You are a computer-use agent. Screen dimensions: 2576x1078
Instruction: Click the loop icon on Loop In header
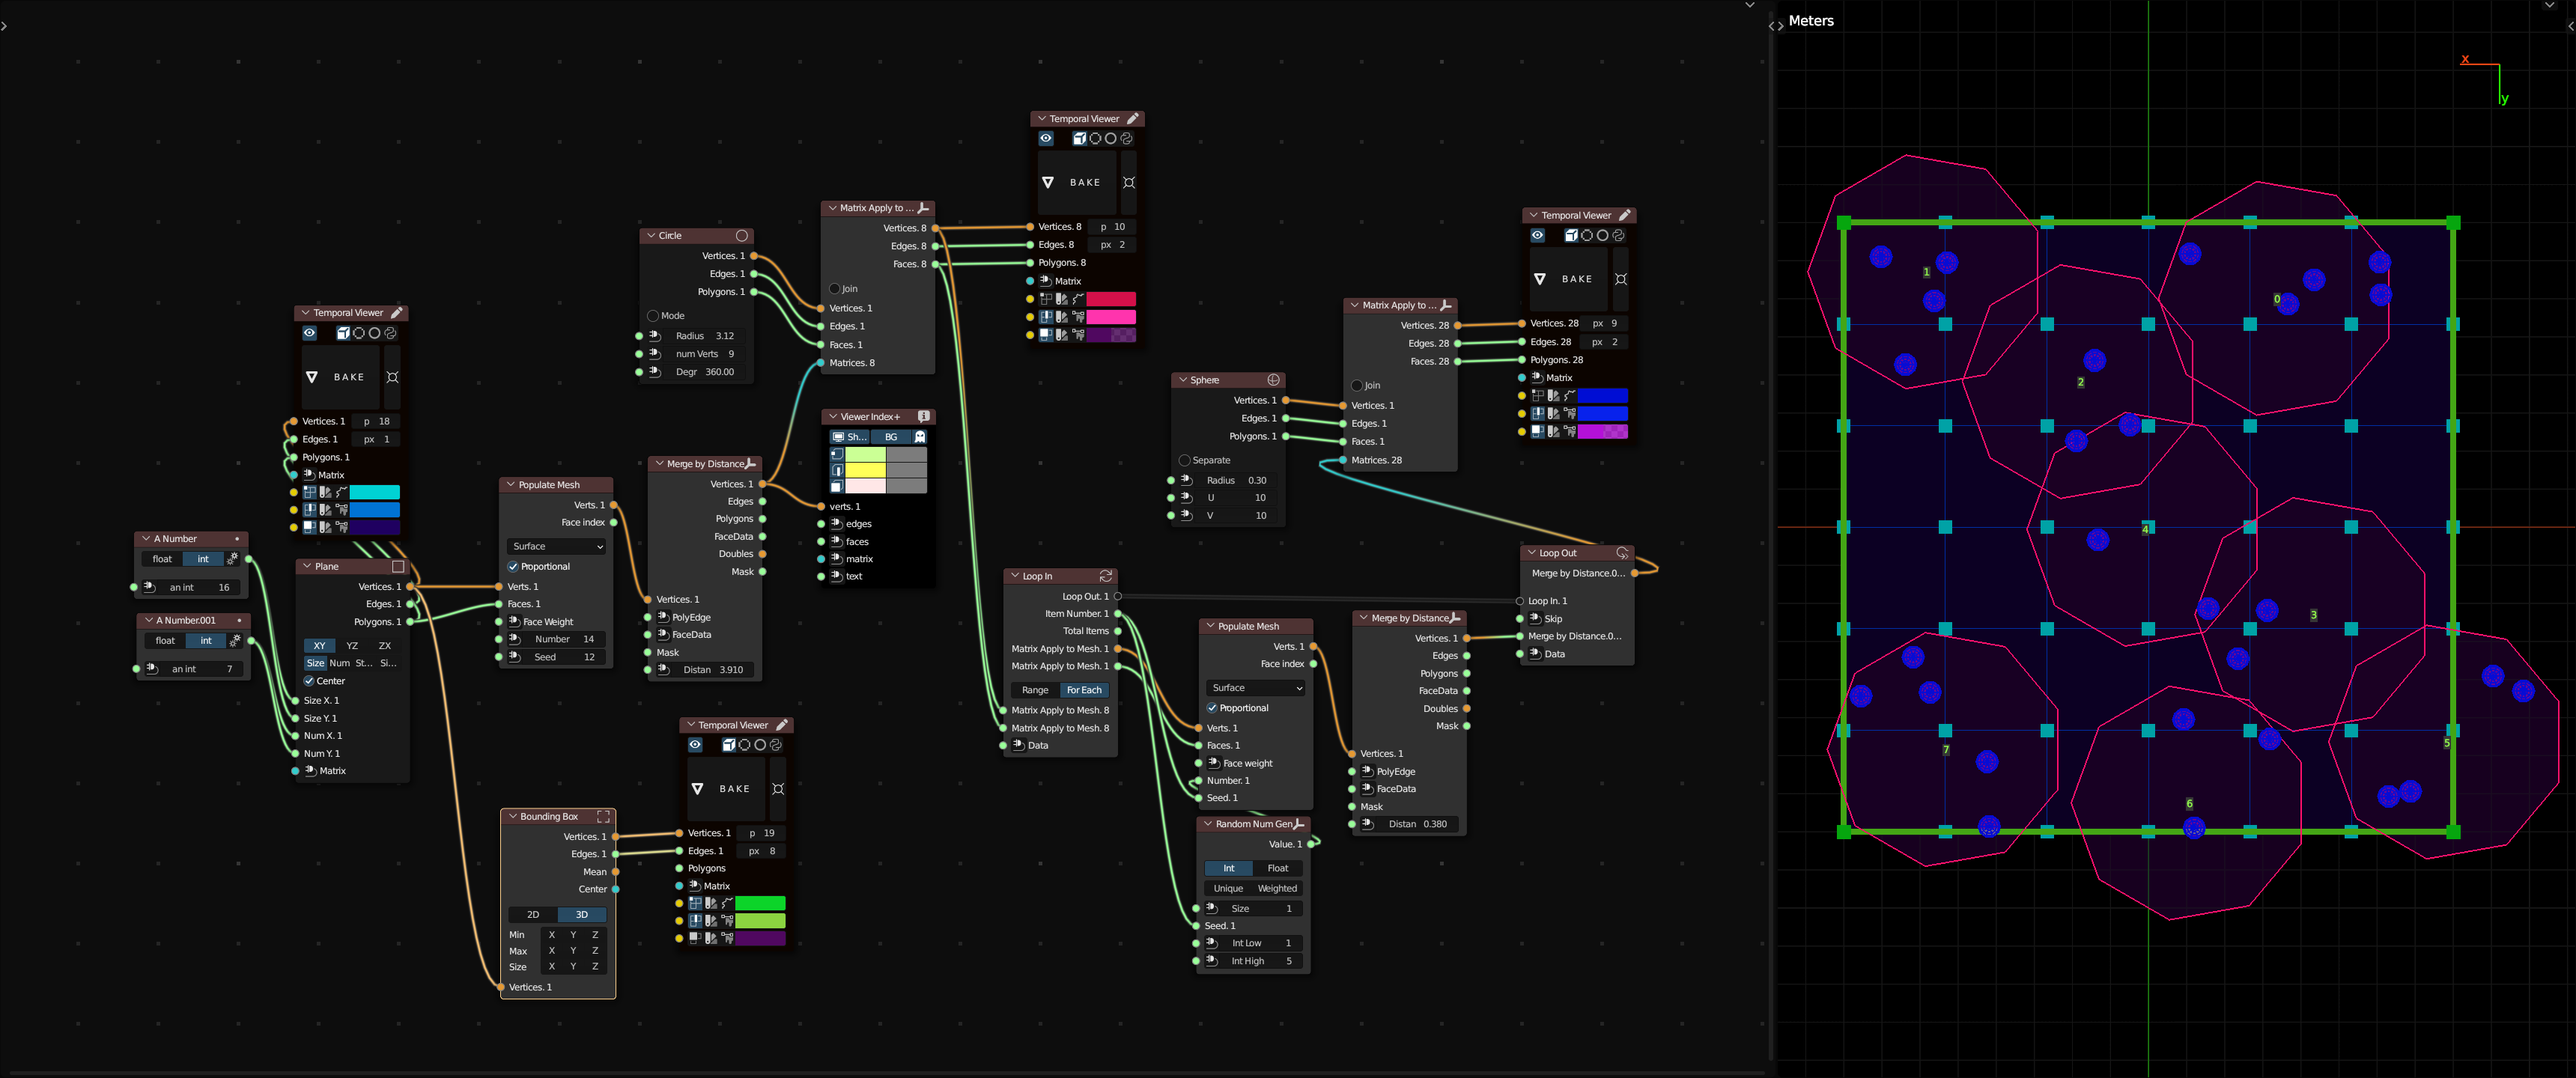point(1105,576)
